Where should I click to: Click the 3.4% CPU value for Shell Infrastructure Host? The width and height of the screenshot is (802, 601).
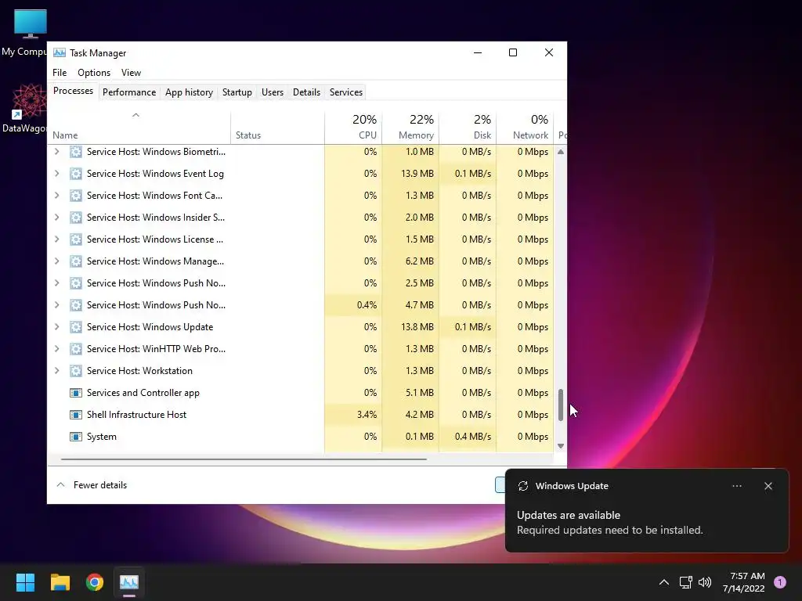click(x=367, y=415)
